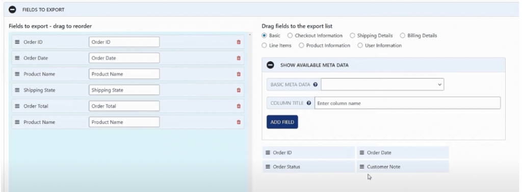
Task: Collapse the Fields to Export section
Action: tap(12, 10)
